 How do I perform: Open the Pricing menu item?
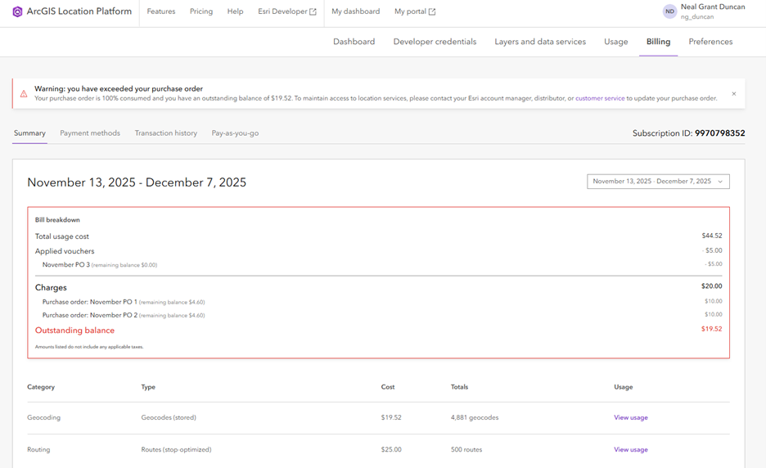(x=201, y=11)
